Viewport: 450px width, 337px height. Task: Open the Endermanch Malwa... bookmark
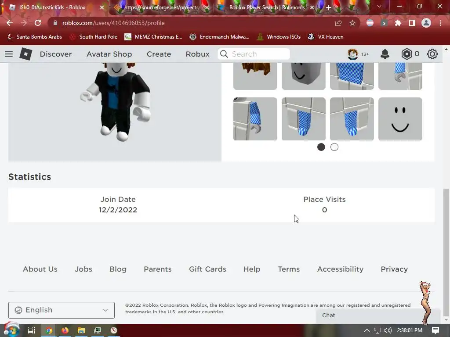pos(220,37)
